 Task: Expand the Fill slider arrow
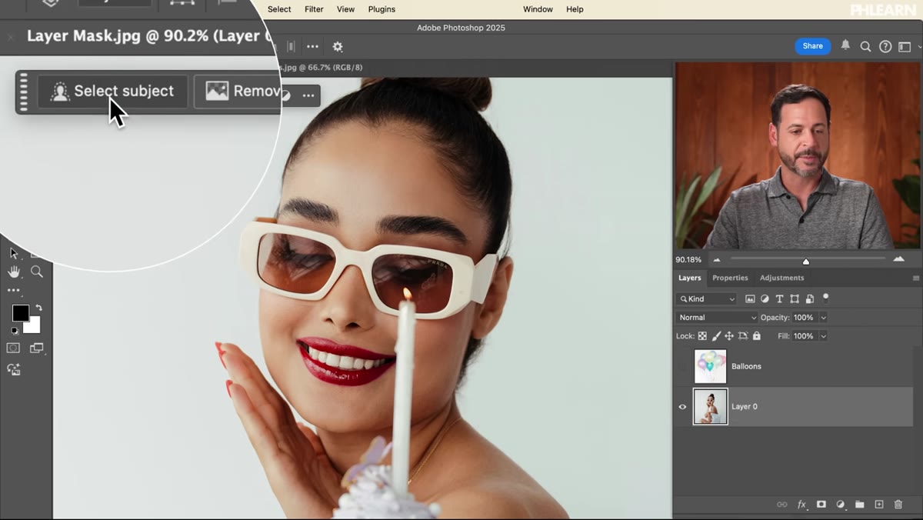(823, 336)
